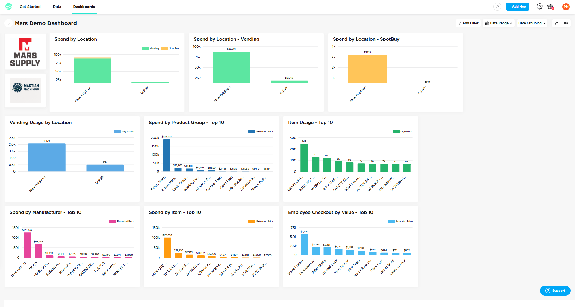The width and height of the screenshot is (575, 307).
Task: Click the 131 item usage bar
Action: [315, 164]
